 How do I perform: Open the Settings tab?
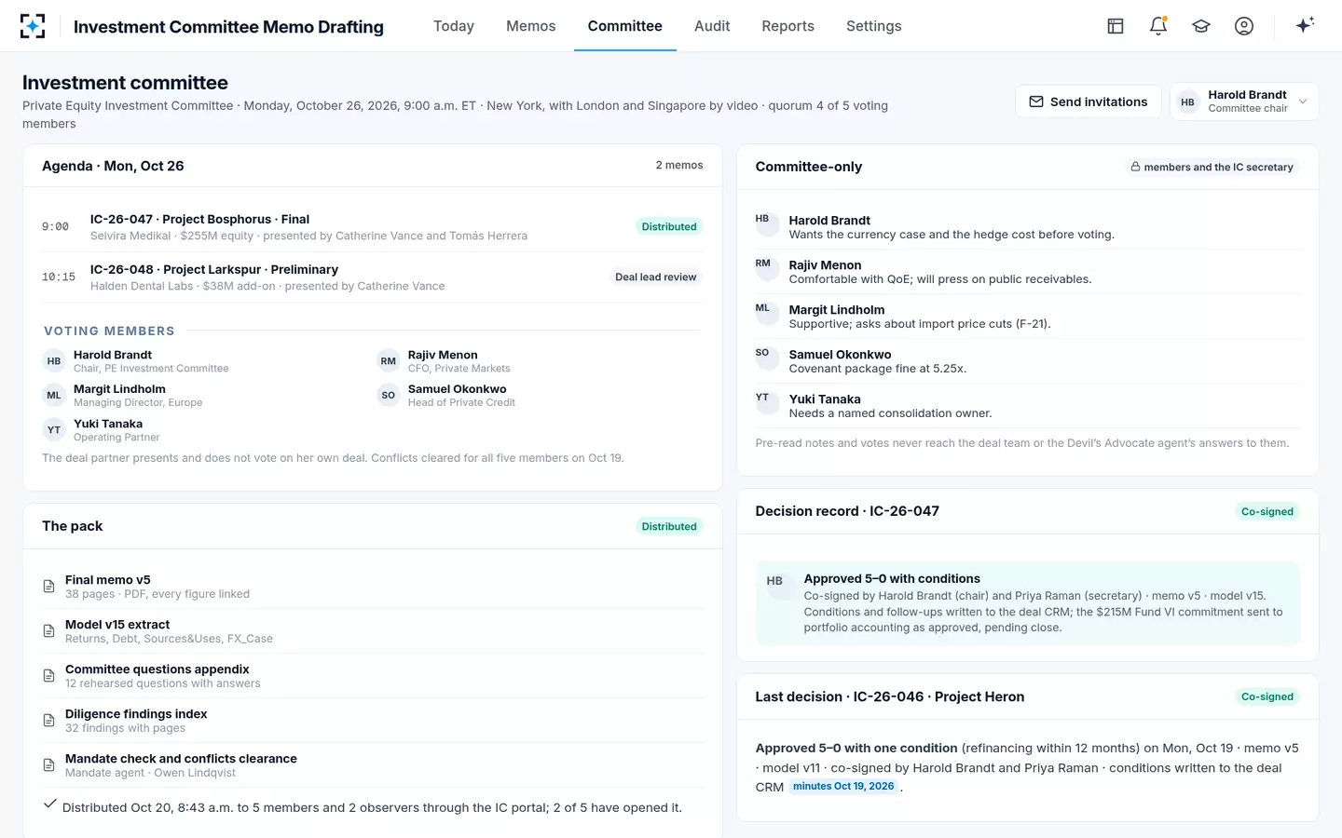click(874, 26)
